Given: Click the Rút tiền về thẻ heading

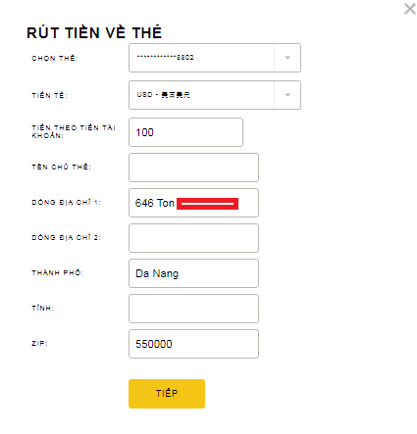Looking at the screenshot, I should 94,32.
